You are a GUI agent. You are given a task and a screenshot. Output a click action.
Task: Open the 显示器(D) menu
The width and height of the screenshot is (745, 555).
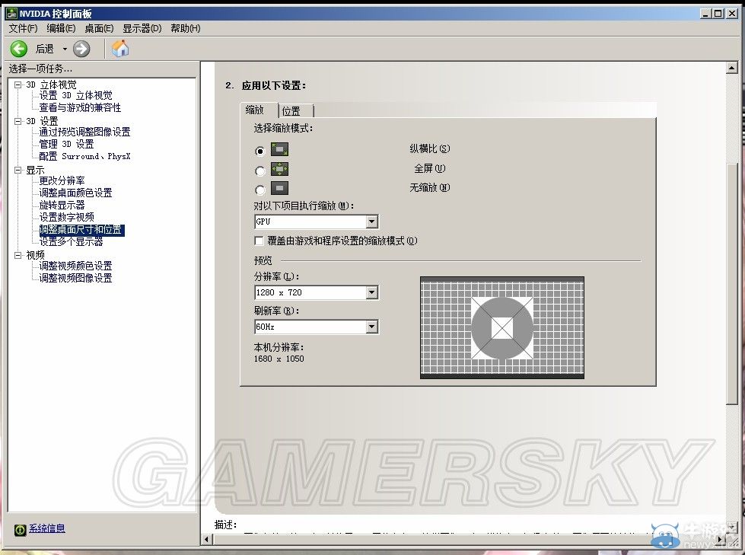142,28
